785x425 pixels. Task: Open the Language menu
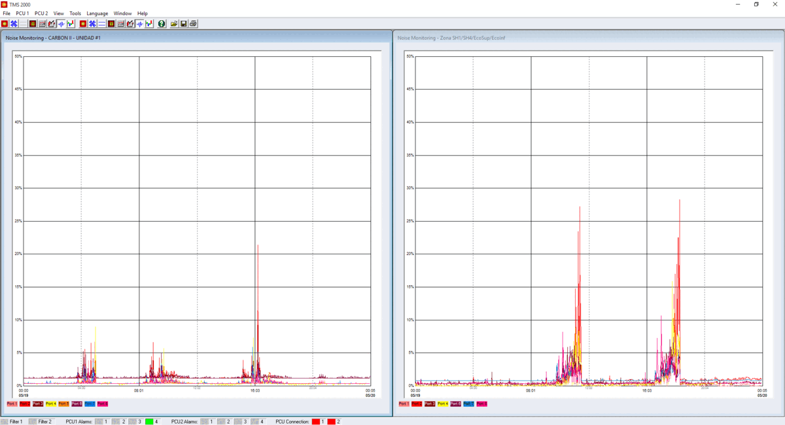(x=97, y=13)
